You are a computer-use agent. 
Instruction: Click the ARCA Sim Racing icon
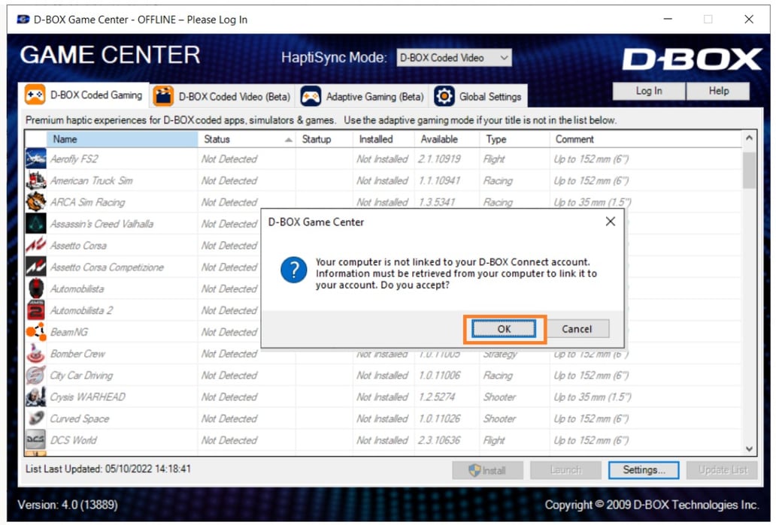point(37,202)
